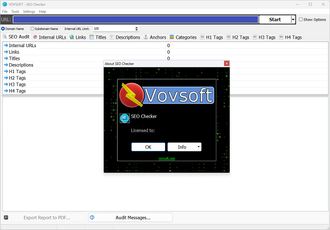Close the About SEO Checker dialog
The width and height of the screenshot is (330, 230).
click(x=226, y=63)
